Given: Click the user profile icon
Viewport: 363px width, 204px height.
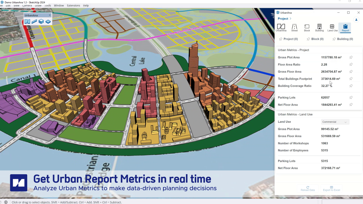Looking at the screenshot, I should 356,20.
